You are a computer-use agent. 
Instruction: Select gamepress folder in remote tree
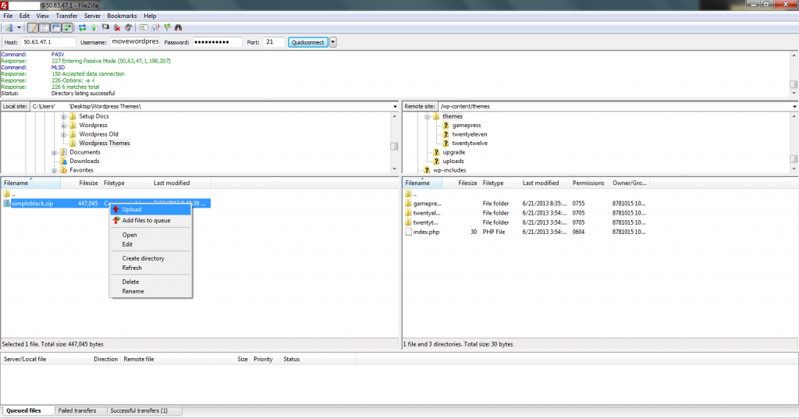click(x=467, y=126)
